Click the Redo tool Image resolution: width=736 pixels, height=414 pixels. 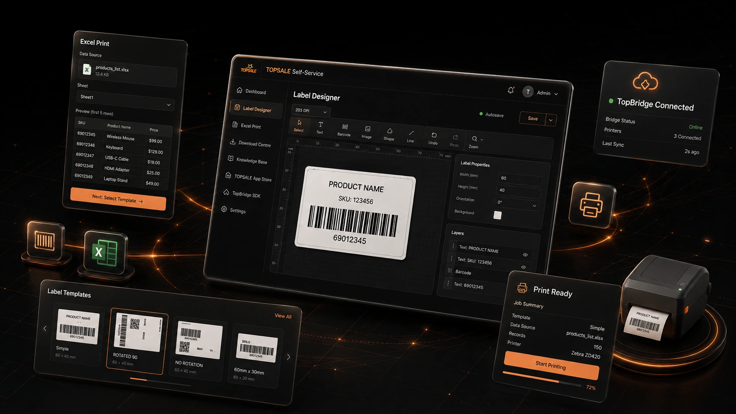455,140
